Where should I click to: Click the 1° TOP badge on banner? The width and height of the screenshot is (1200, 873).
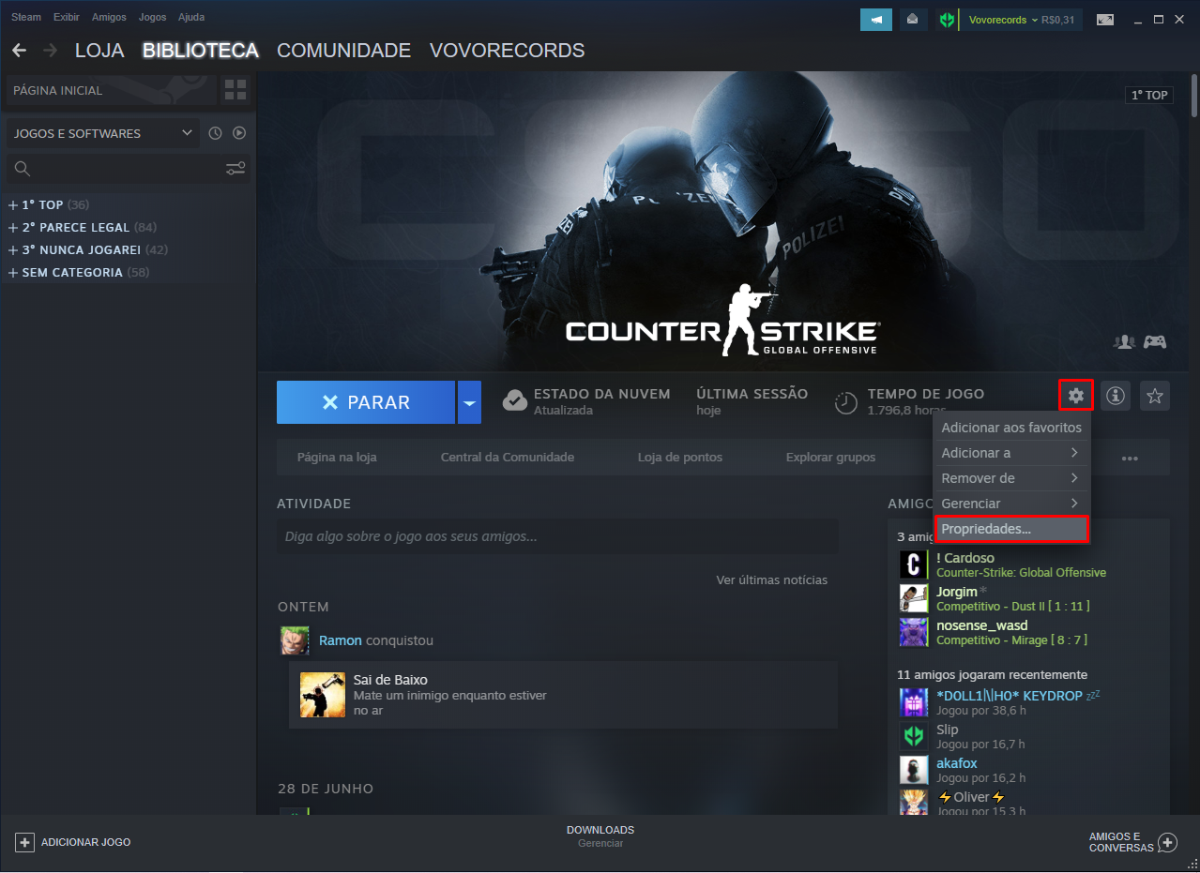tap(1149, 95)
